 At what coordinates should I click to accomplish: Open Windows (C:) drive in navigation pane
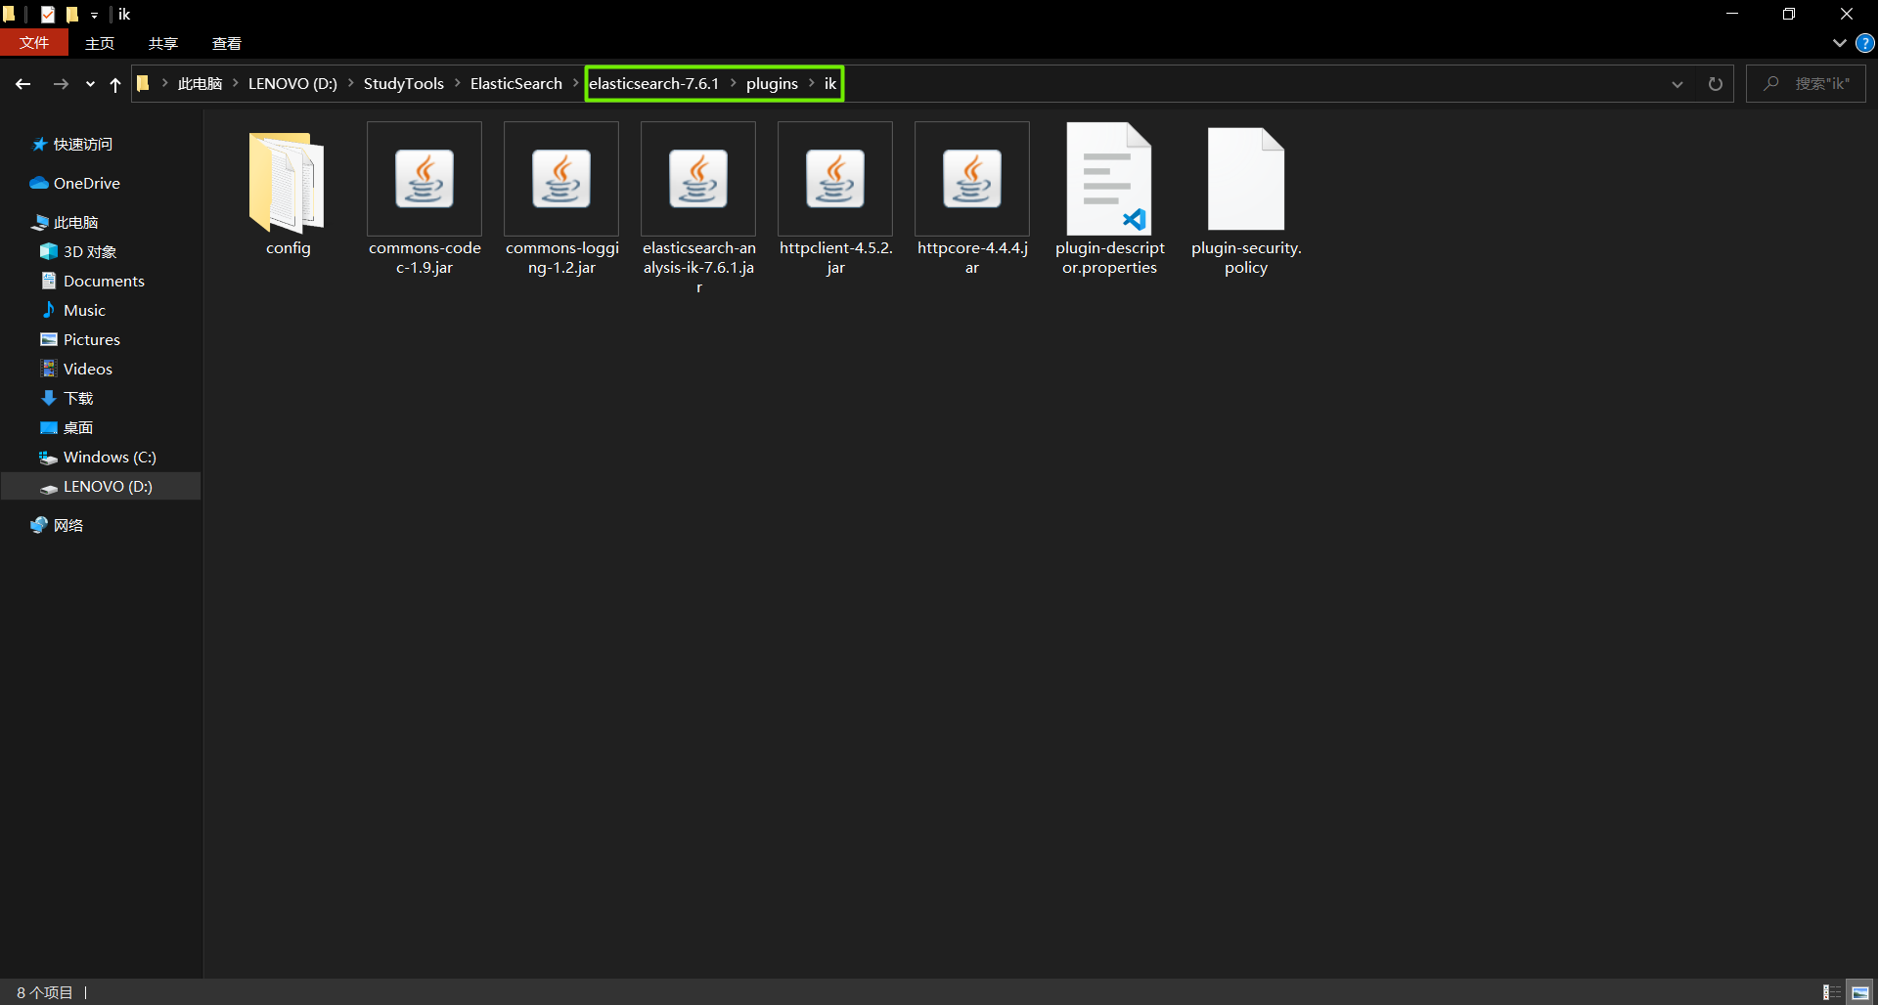coord(110,458)
